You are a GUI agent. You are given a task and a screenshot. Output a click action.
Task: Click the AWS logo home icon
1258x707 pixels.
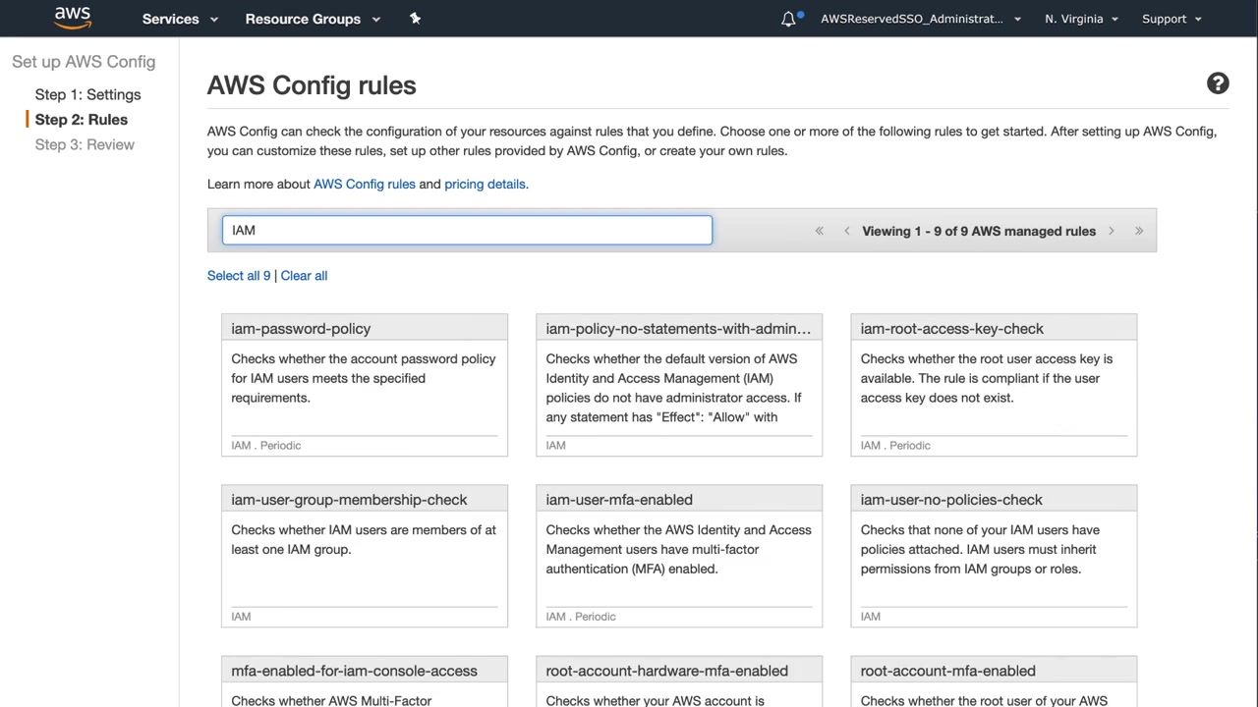click(73, 18)
